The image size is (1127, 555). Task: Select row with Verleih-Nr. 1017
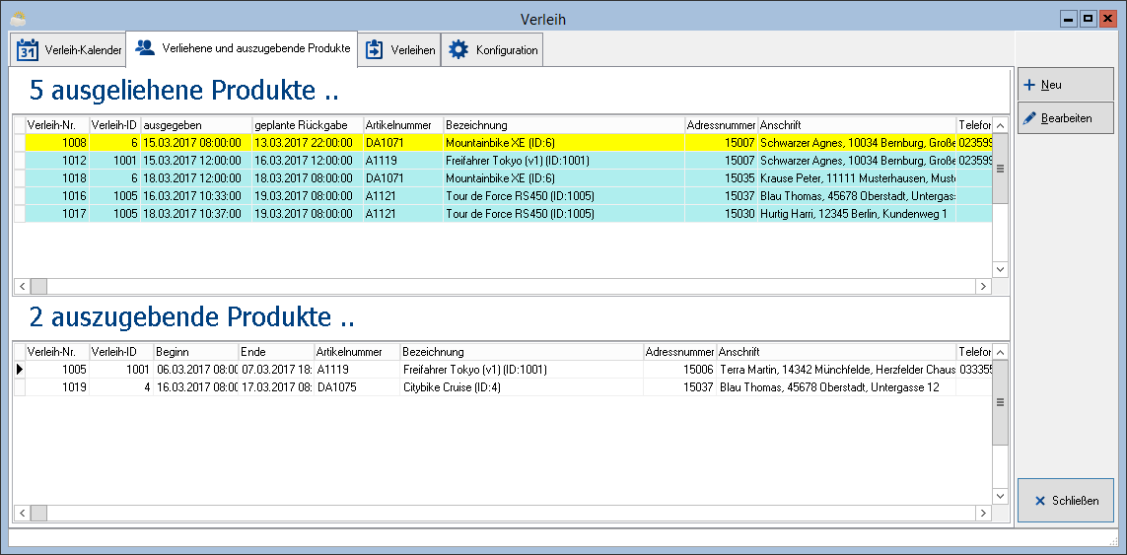coord(503,214)
